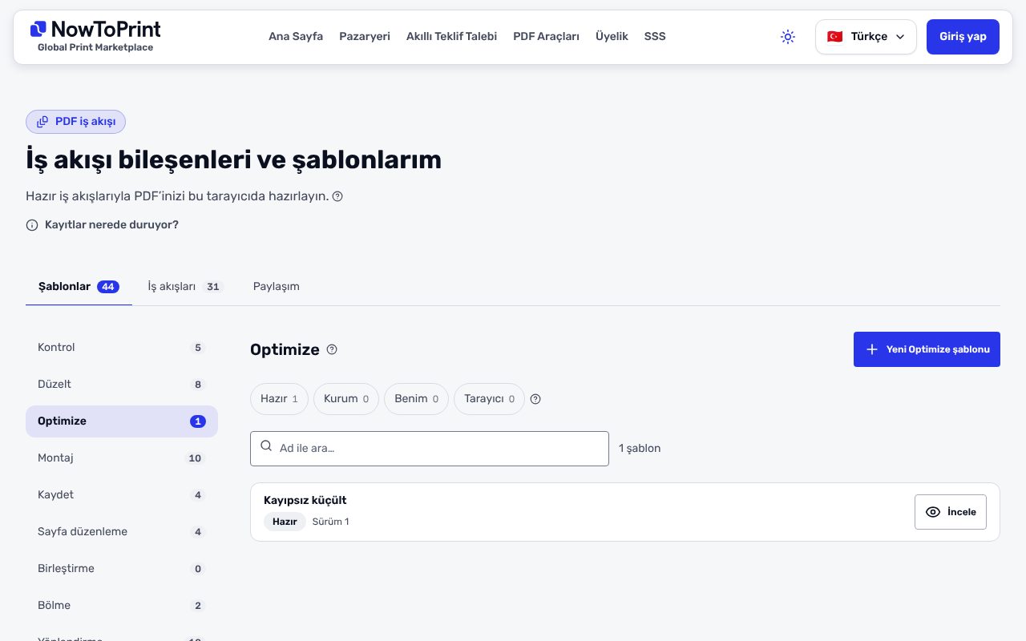Image resolution: width=1026 pixels, height=641 pixels.
Task: Toggle the Kurum filter chip
Action: click(346, 399)
